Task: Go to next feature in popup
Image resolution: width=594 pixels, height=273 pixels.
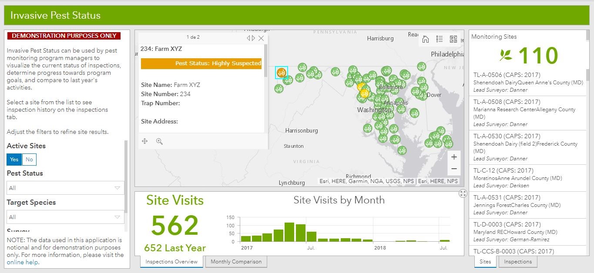Action: click(254, 38)
